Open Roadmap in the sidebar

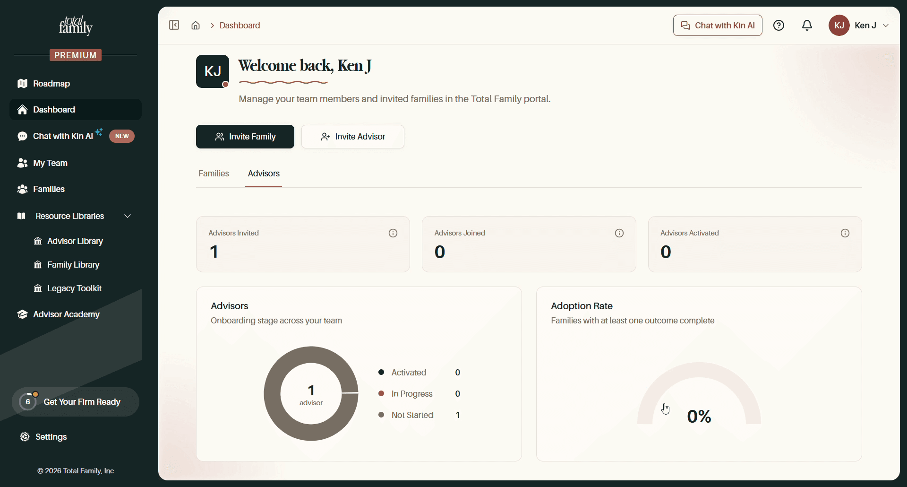coord(76,84)
